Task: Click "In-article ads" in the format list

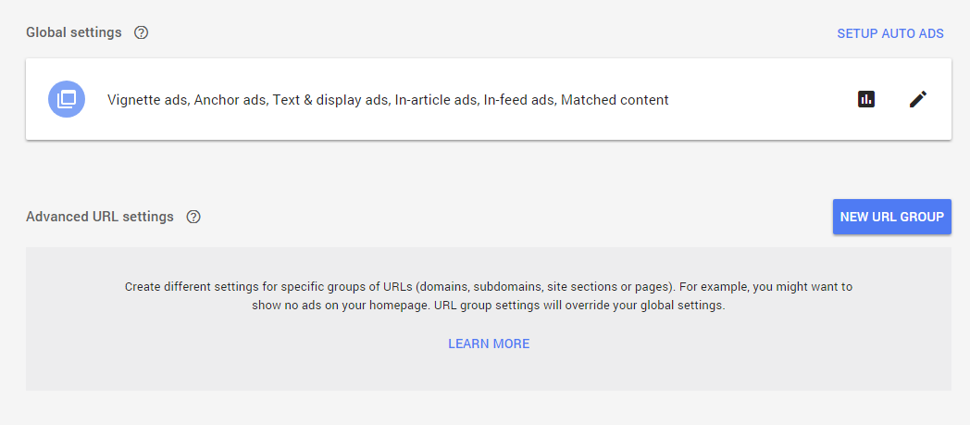Action: pos(438,100)
